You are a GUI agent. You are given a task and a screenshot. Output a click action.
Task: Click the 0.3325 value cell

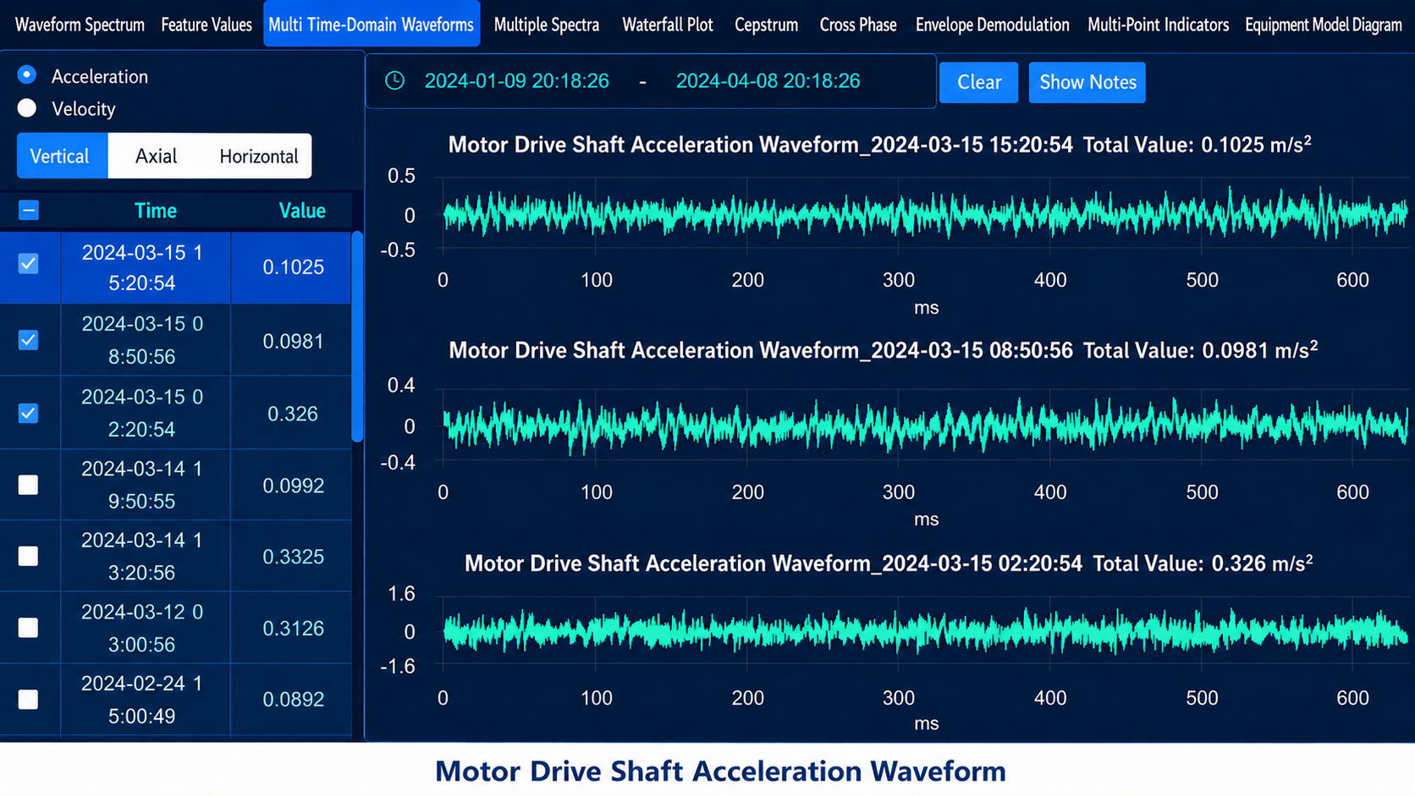[x=291, y=557]
